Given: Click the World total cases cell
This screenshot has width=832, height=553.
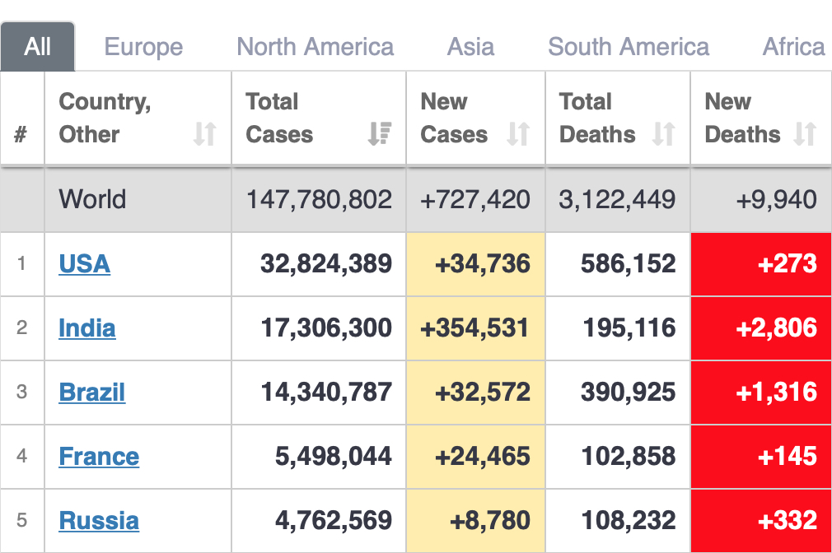Looking at the screenshot, I should click(319, 199).
